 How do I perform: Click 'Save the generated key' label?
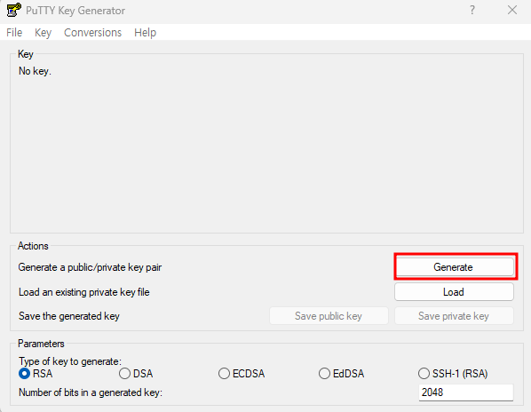69,316
